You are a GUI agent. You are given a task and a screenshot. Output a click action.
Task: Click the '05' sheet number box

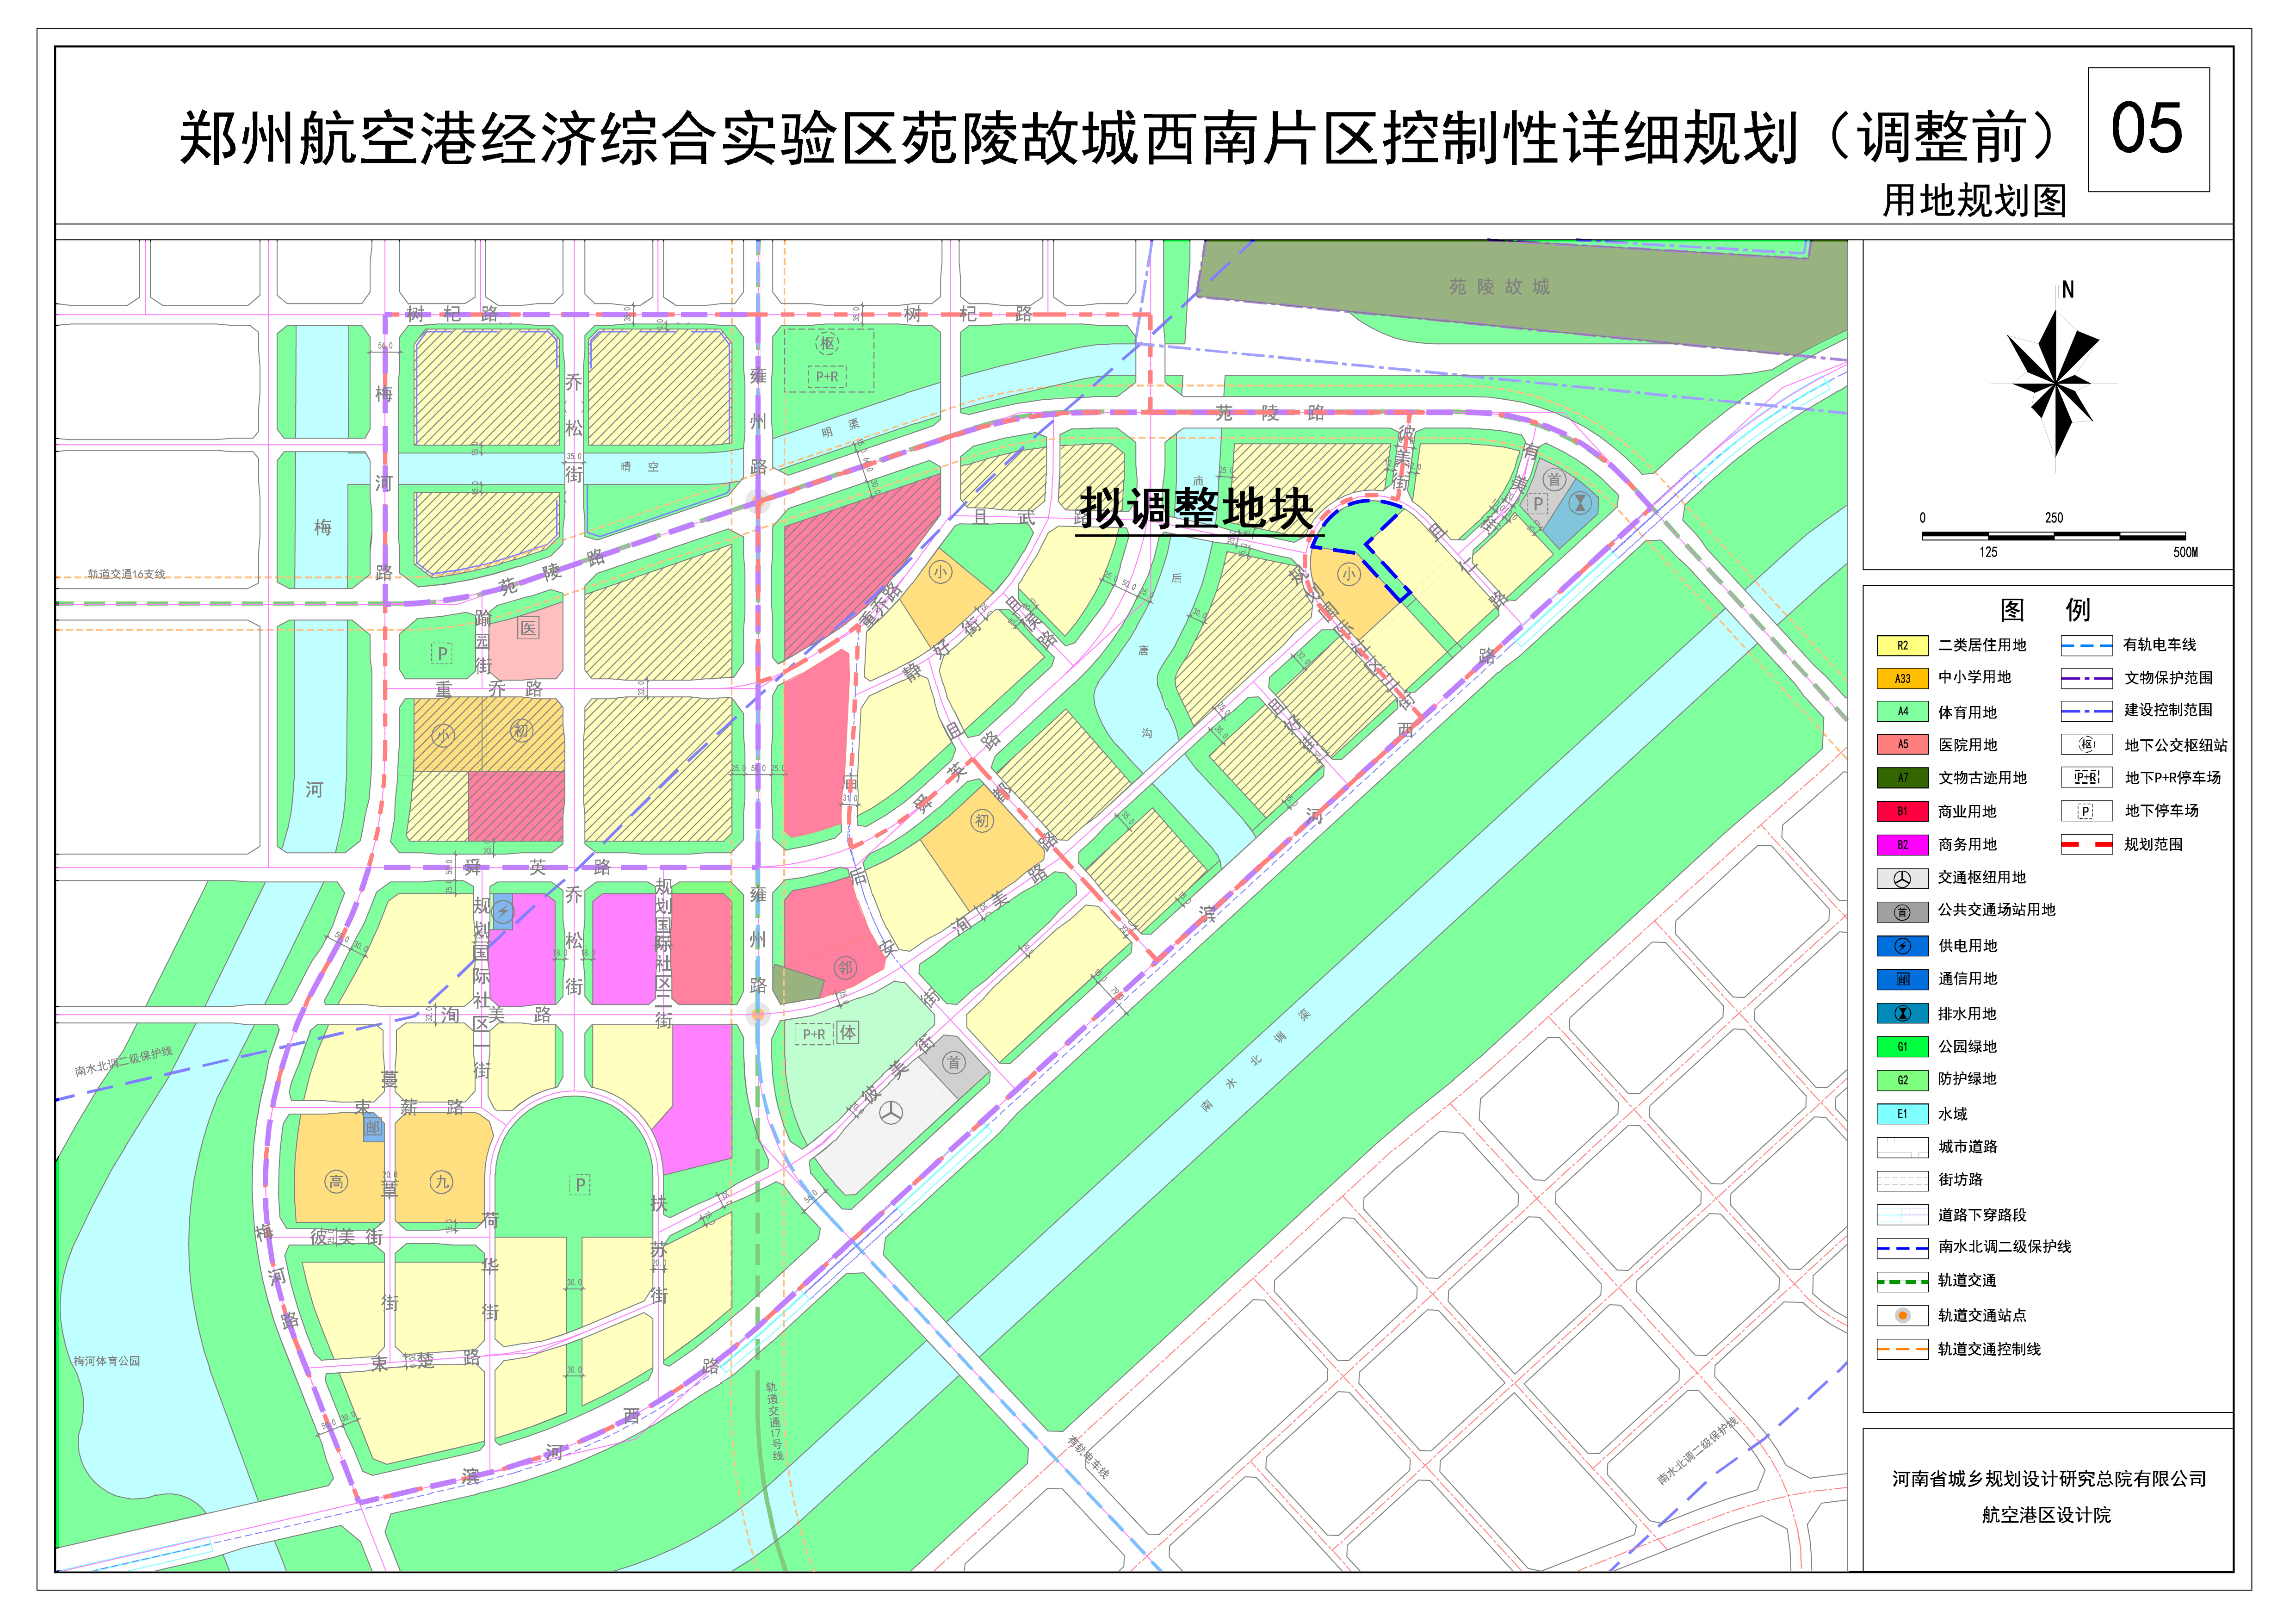click(2148, 129)
